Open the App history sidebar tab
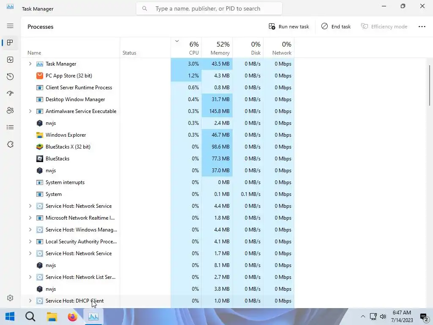Image resolution: width=433 pixels, height=325 pixels. (10, 77)
